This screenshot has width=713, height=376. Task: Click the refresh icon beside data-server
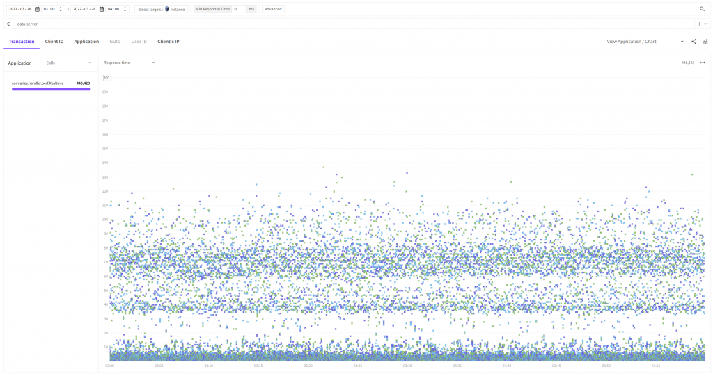click(8, 24)
